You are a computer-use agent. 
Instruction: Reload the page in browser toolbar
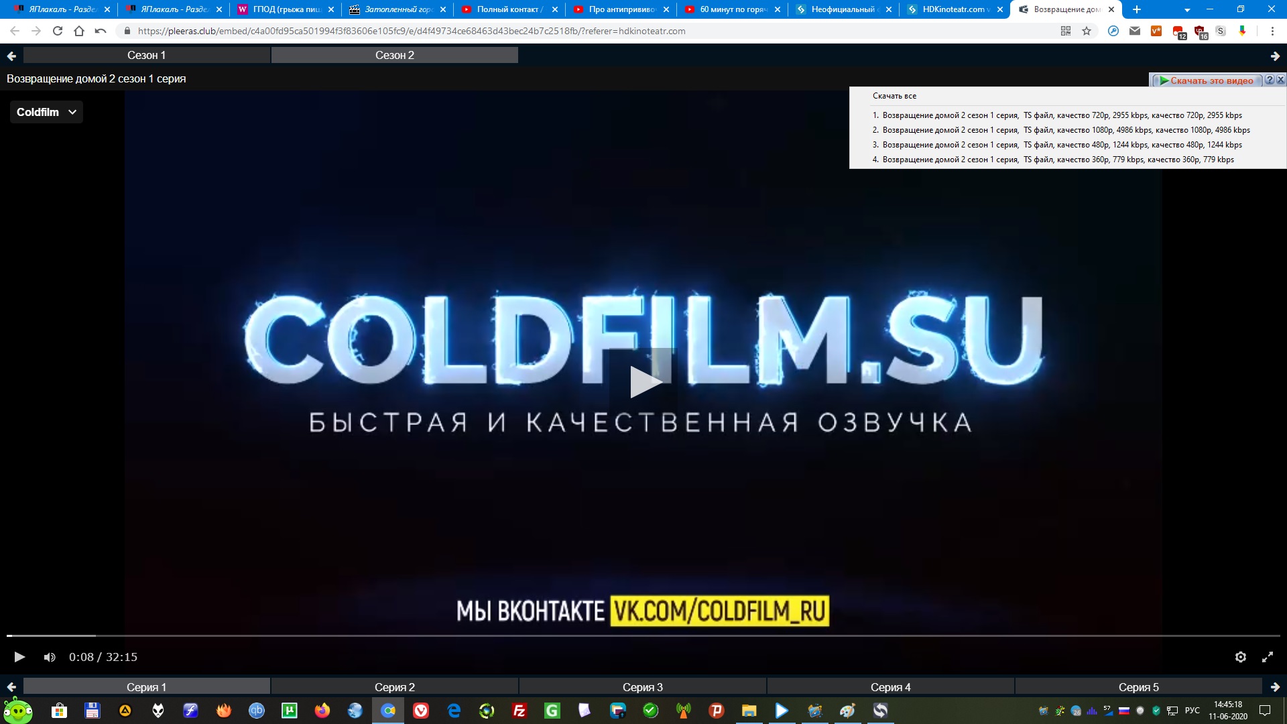click(58, 31)
